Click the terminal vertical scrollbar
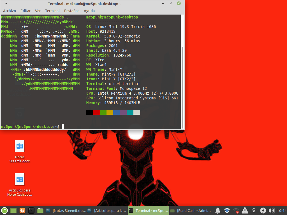The width and height of the screenshot is (287, 215). [182, 87]
